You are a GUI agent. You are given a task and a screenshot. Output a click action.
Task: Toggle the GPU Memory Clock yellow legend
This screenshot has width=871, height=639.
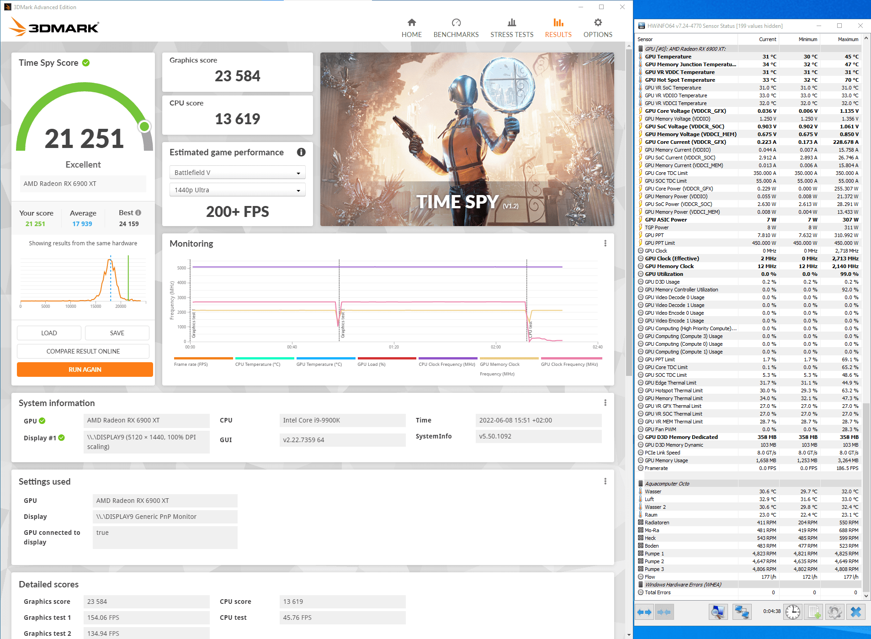[509, 367]
